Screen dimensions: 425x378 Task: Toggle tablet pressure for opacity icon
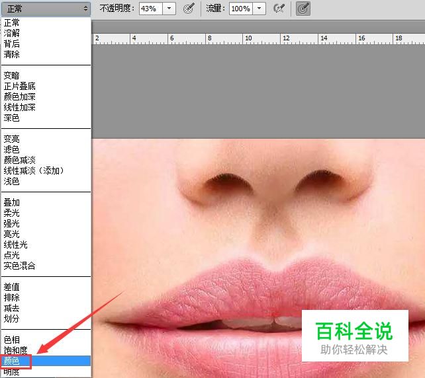point(189,9)
